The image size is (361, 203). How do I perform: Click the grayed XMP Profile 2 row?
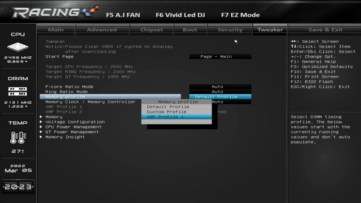click(x=64, y=112)
